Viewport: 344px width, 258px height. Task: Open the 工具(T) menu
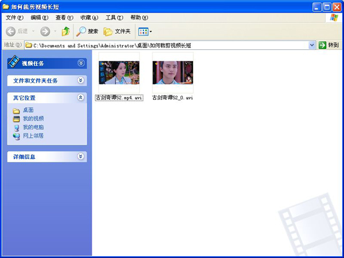114,18
